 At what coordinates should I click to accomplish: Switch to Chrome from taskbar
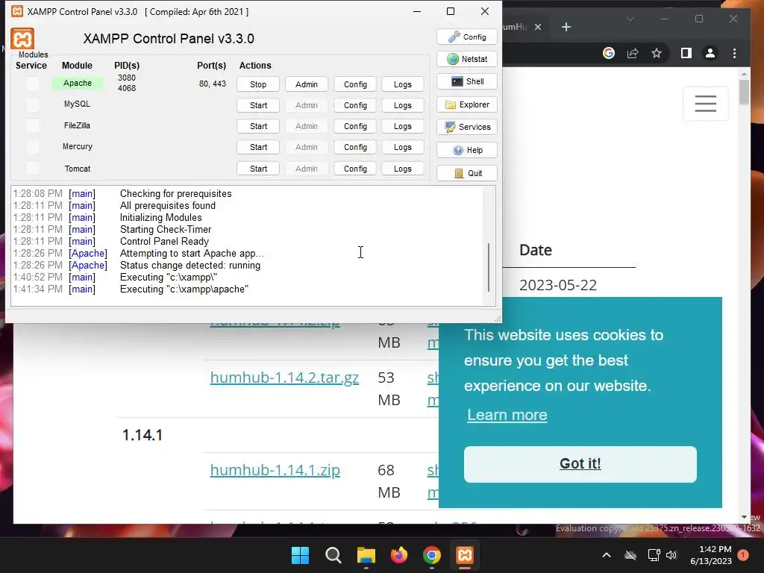click(432, 555)
